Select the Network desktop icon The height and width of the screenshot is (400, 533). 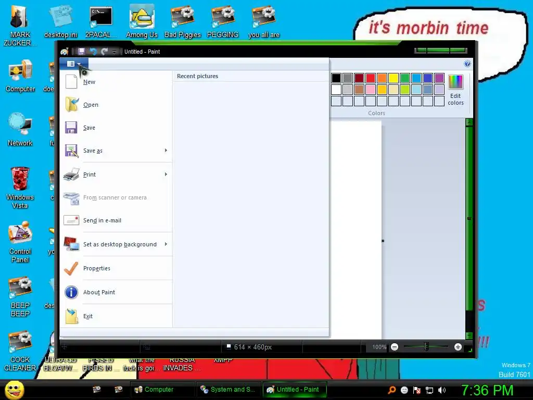coord(20,130)
